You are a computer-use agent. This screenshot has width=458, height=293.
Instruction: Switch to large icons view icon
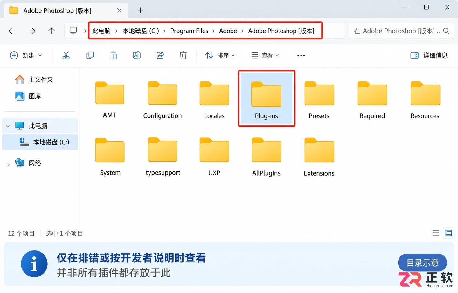(449, 233)
